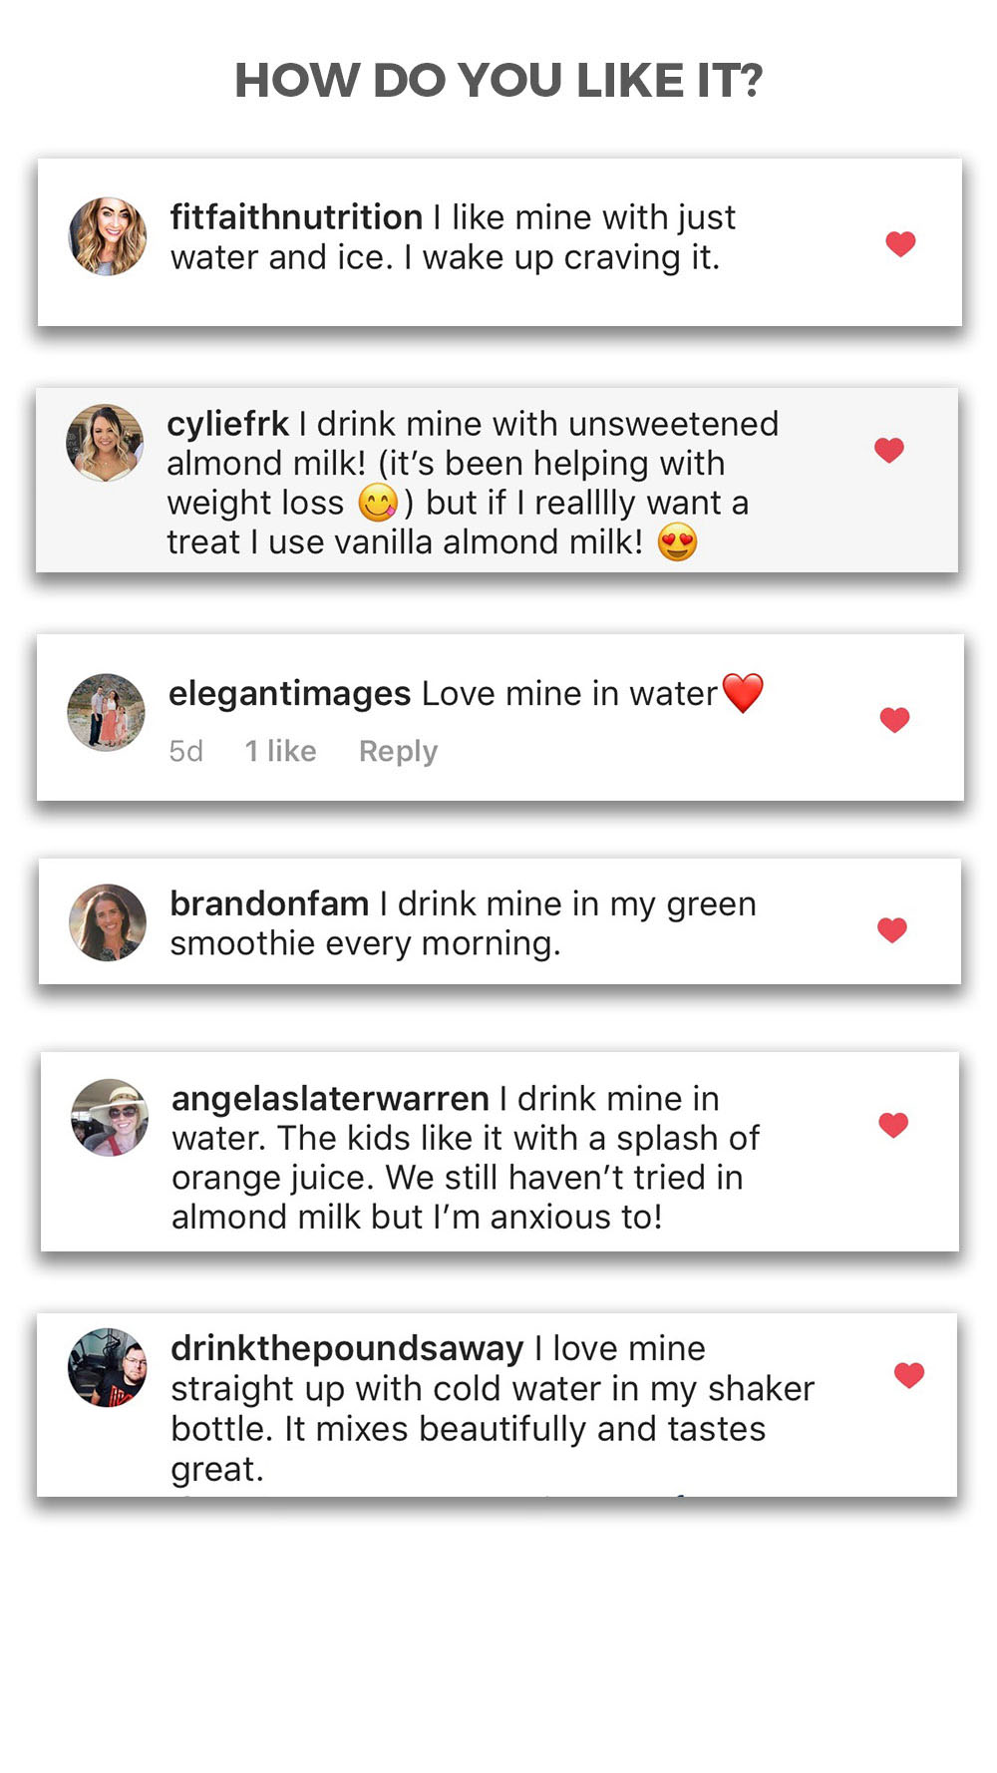Open fitfaithnutrition username link
Screen dimensions: 997x1773
296,217
